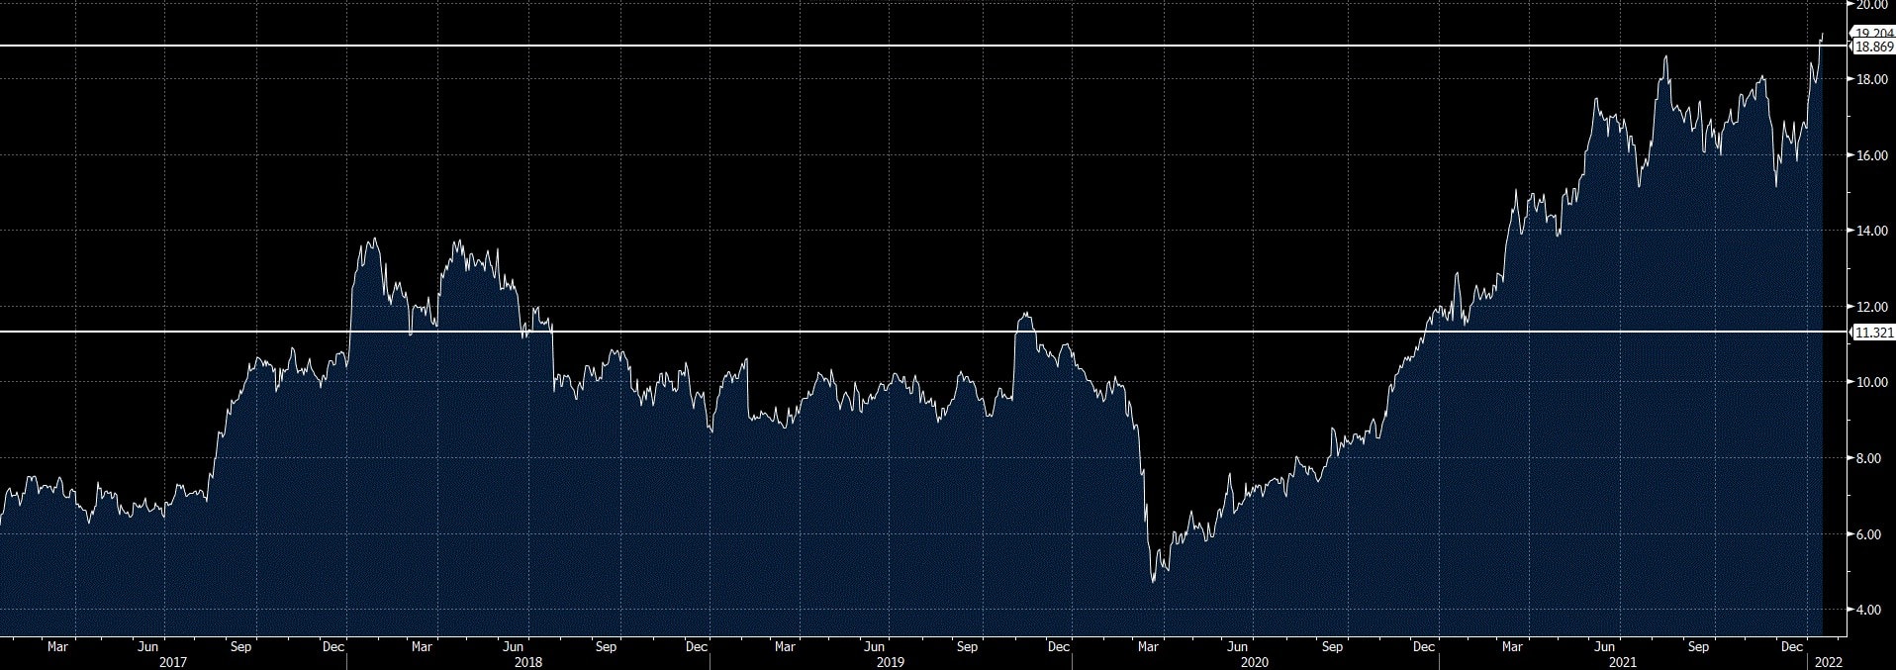Click the Dec label ending year 2017

pos(332,647)
